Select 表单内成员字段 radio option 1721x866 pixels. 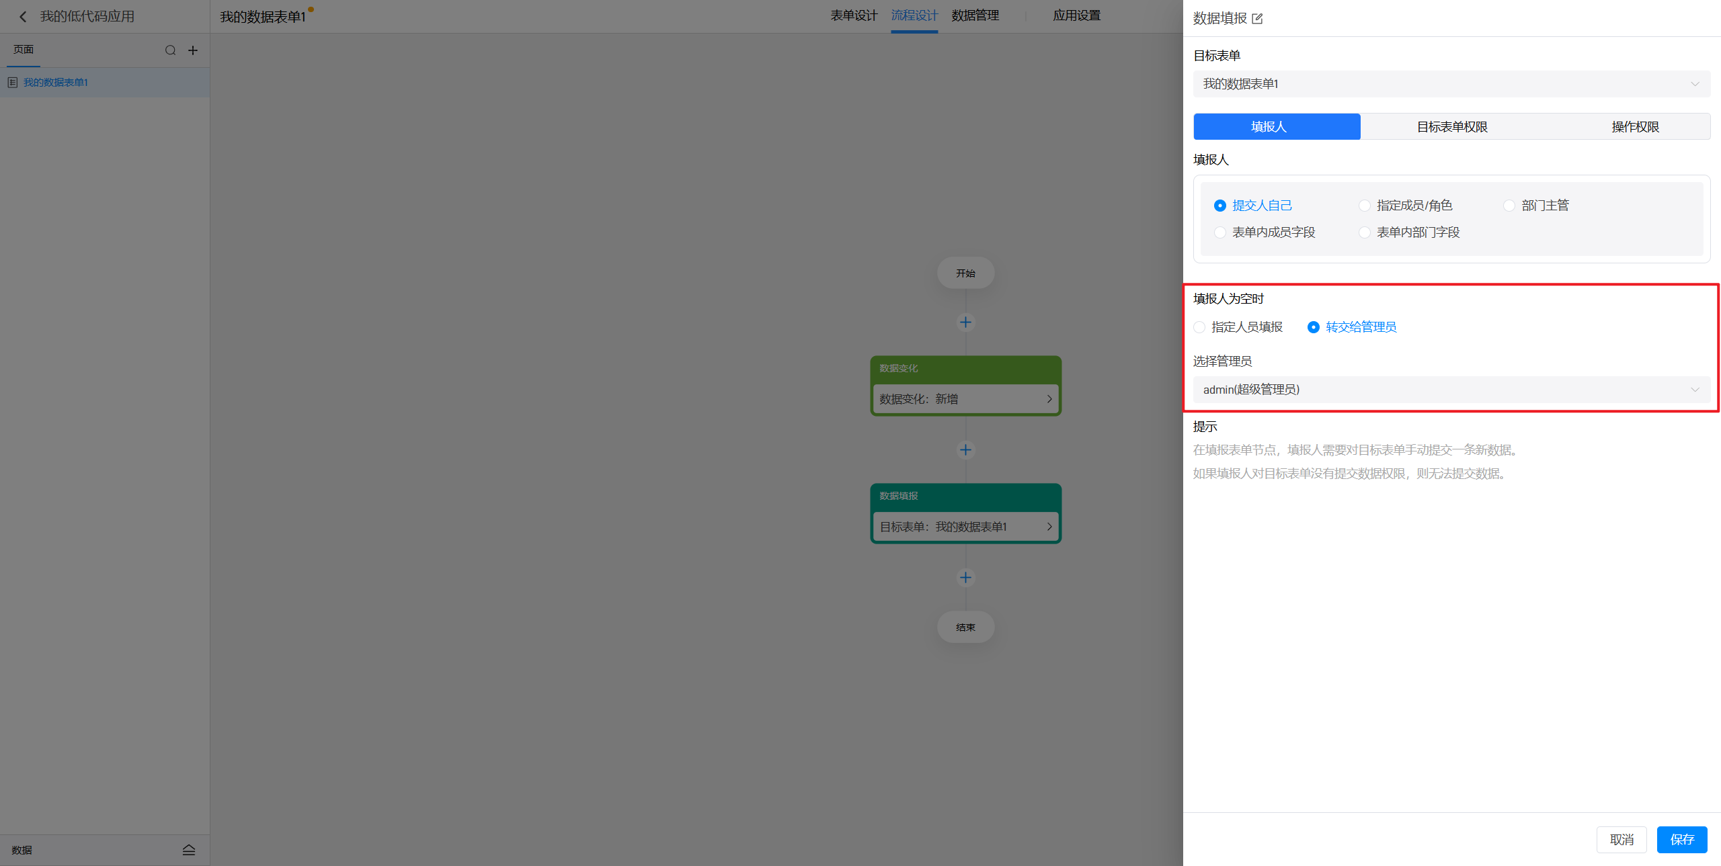1220,232
